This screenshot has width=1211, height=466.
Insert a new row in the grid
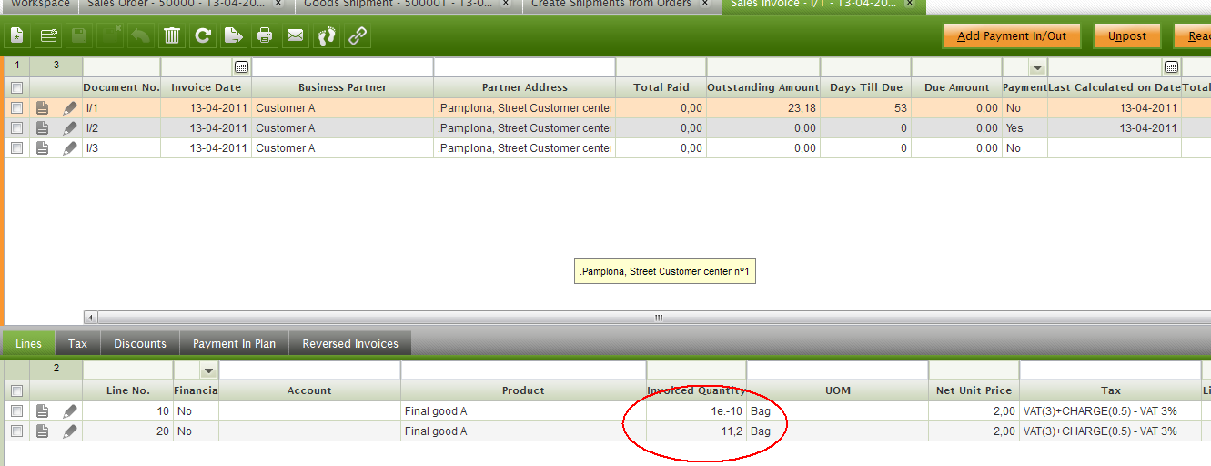point(48,36)
